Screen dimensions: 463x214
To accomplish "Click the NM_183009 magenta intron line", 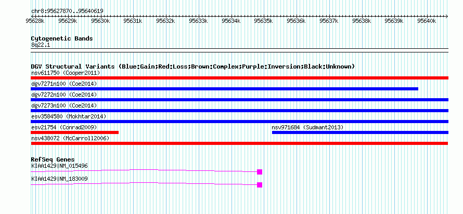I will coord(144,183).
